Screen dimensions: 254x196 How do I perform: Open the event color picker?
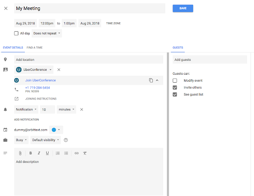click(x=56, y=130)
